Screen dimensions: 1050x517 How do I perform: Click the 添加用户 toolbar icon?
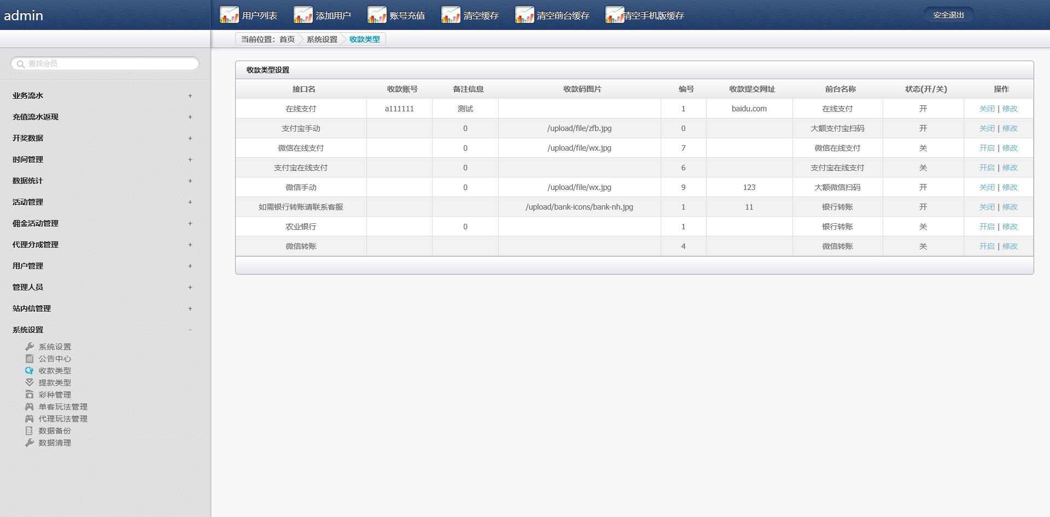click(x=303, y=15)
